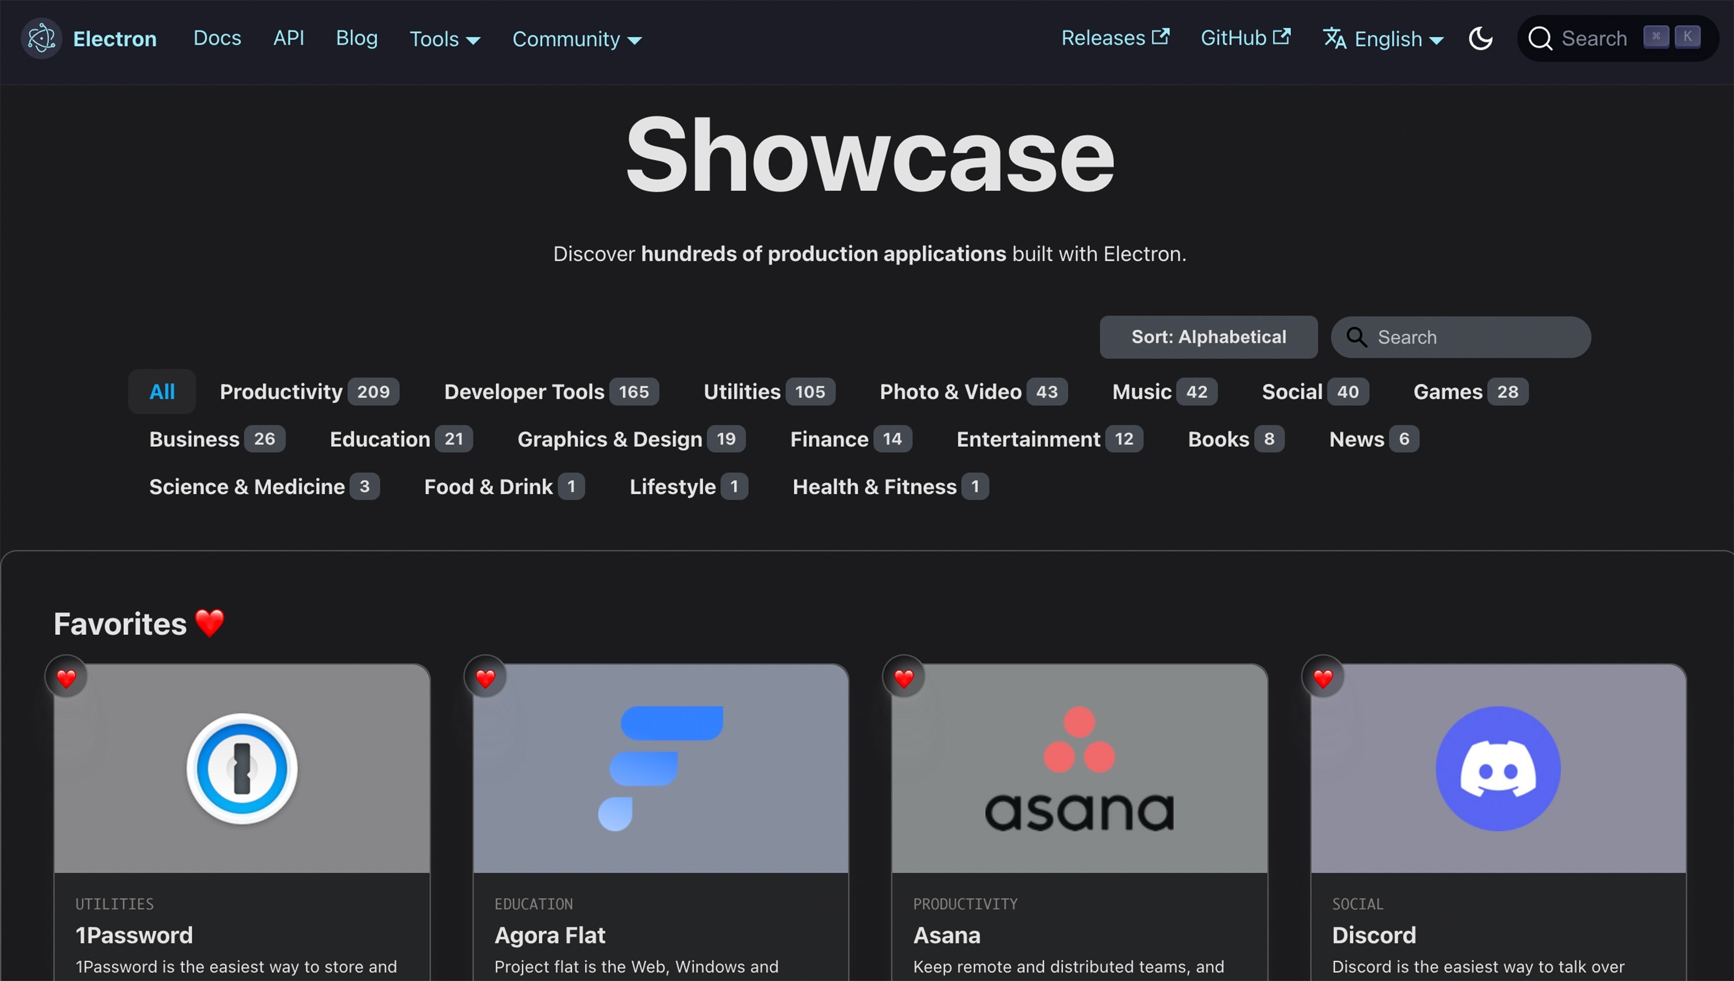Filter by News category

click(1374, 439)
